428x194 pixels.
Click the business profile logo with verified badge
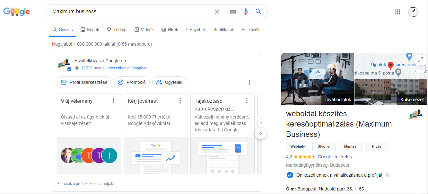(x=64, y=64)
